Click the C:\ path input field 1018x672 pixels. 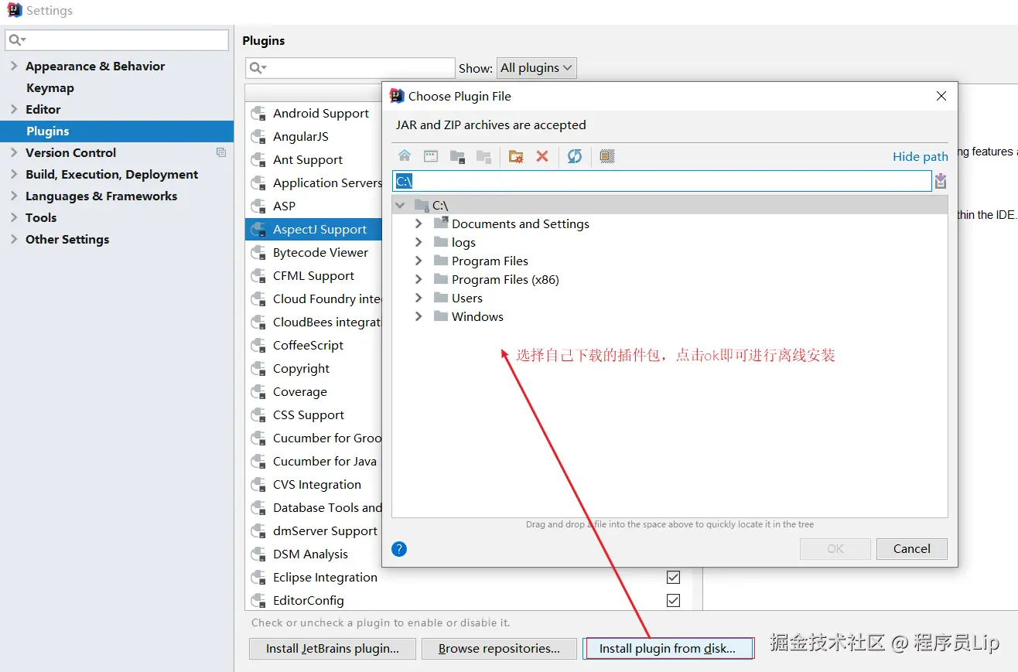click(661, 181)
